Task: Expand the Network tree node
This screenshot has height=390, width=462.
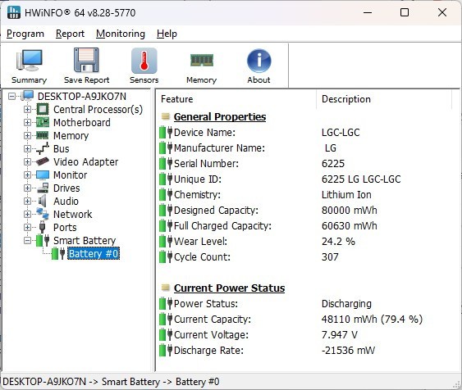Action: click(27, 214)
